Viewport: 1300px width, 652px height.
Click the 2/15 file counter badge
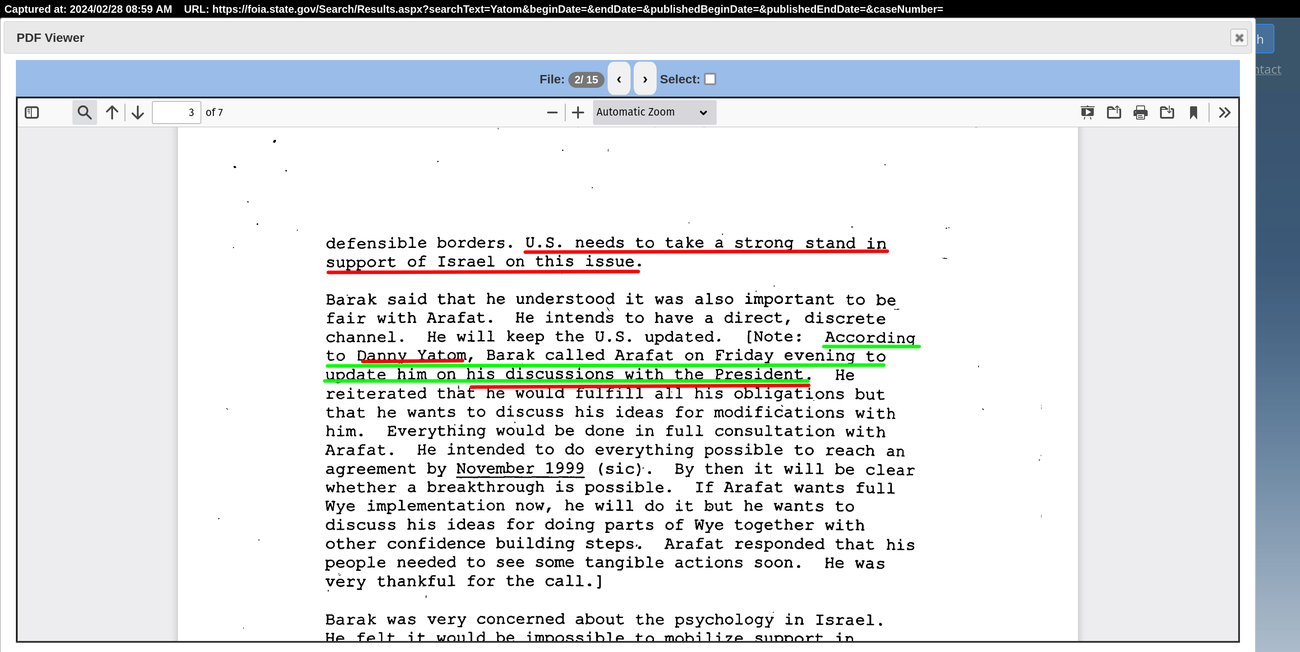tap(586, 79)
